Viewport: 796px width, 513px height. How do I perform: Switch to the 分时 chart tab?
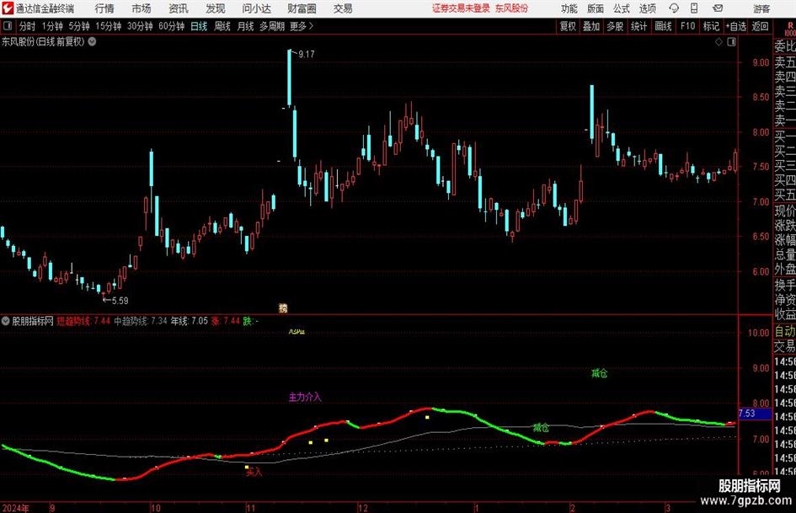click(28, 26)
